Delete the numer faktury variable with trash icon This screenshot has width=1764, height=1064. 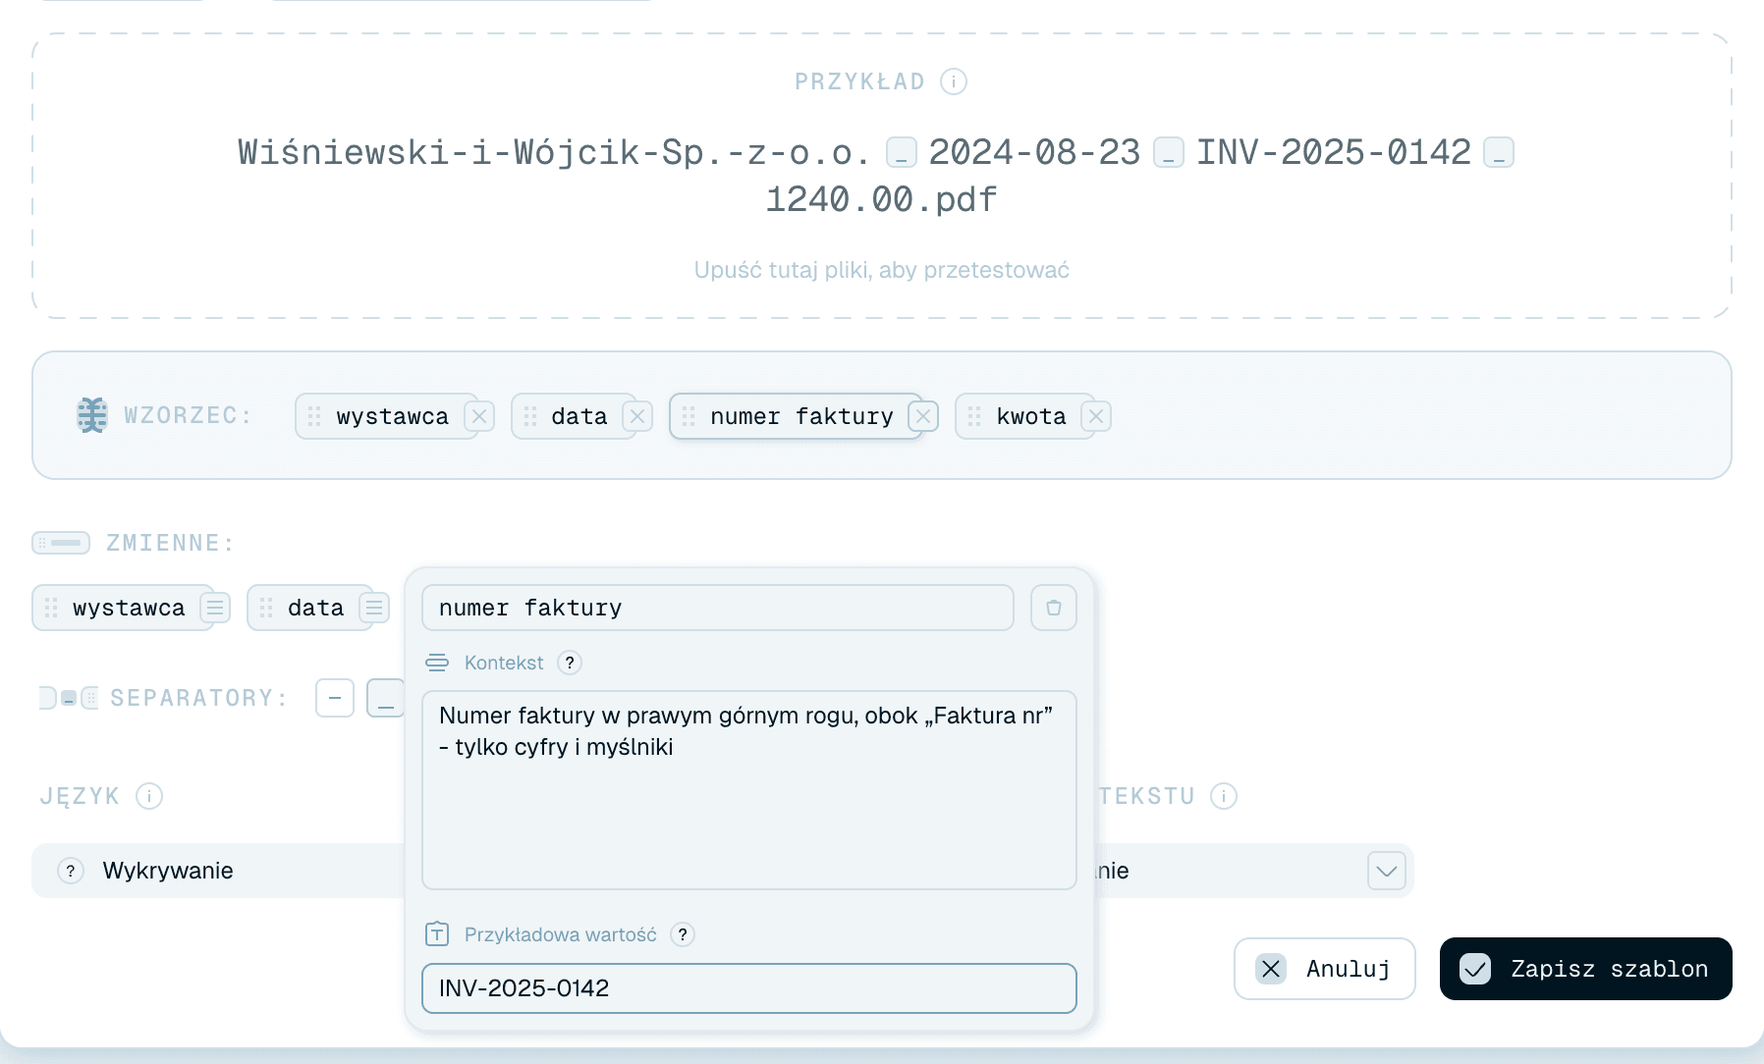[x=1054, y=608]
